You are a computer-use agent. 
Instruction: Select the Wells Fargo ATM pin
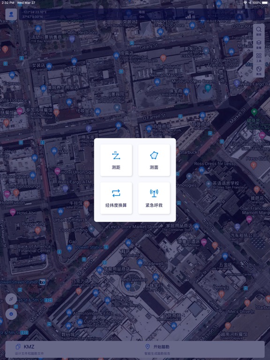pyautogui.click(x=65, y=188)
